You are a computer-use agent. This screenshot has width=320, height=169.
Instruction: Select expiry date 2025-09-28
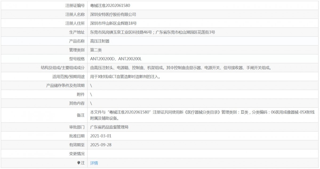coord(101,145)
